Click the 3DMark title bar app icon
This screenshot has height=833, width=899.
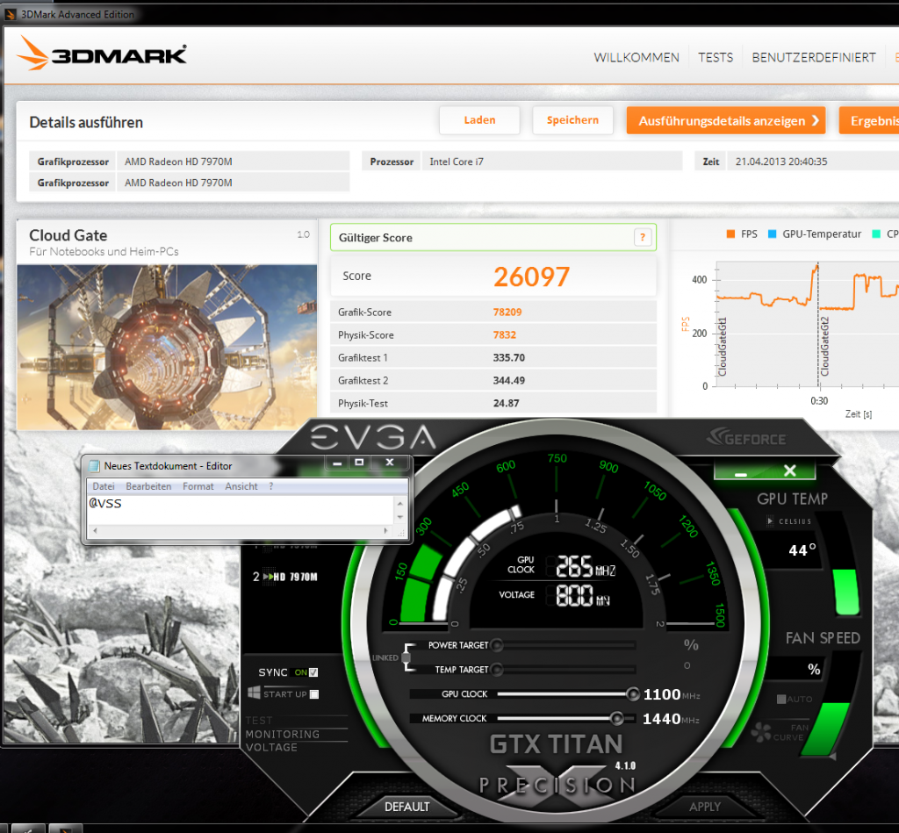[10, 14]
